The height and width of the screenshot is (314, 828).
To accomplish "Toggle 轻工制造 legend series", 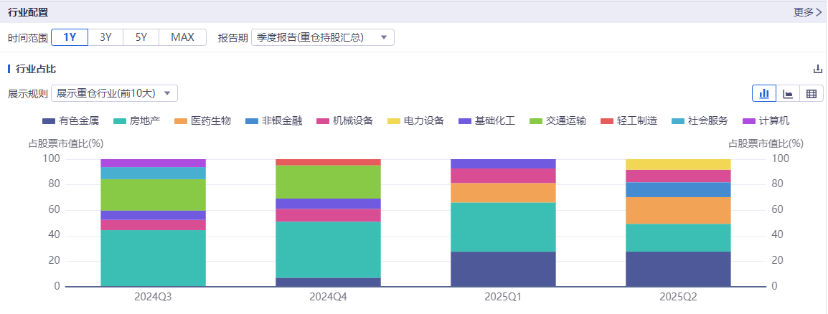I will [629, 121].
